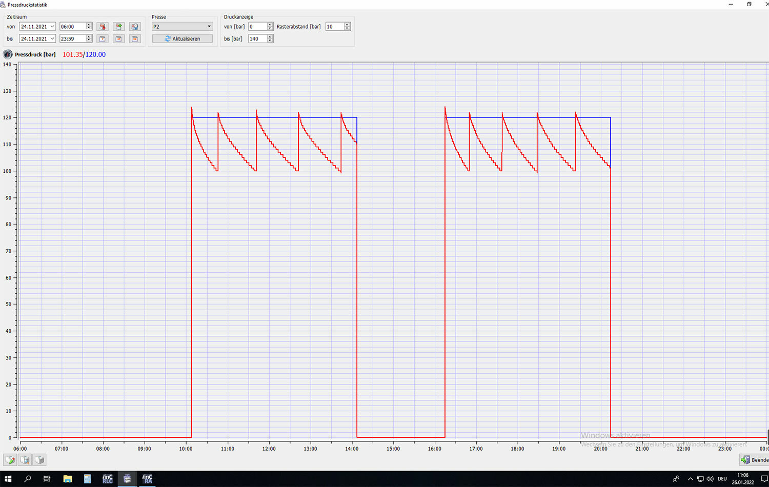This screenshot has height=487, width=769.
Task: Open the network icon in system tray
Action: [700, 479]
